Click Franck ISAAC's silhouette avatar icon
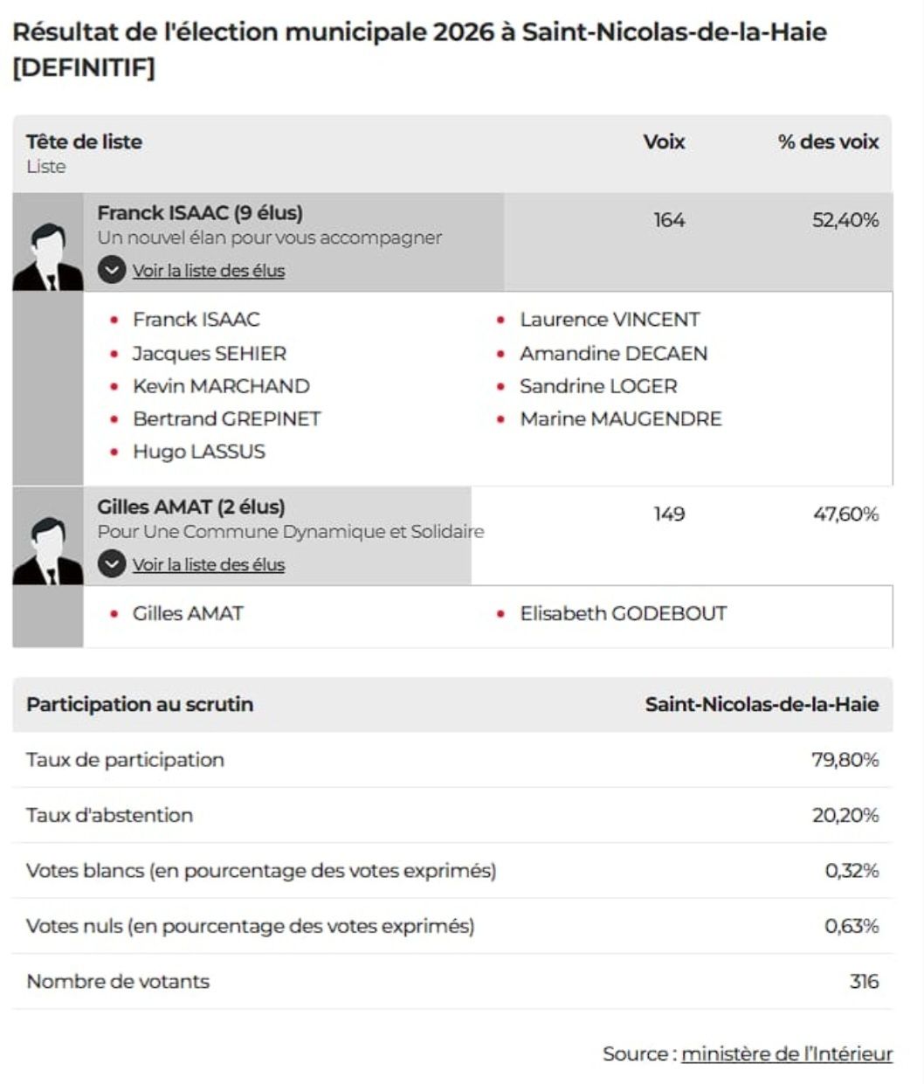The height and width of the screenshot is (1084, 924). click(x=48, y=257)
